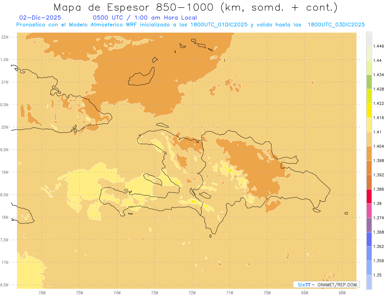
Task: Pick the green swatch between 1.428 and 1.434
Action: tap(369, 82)
